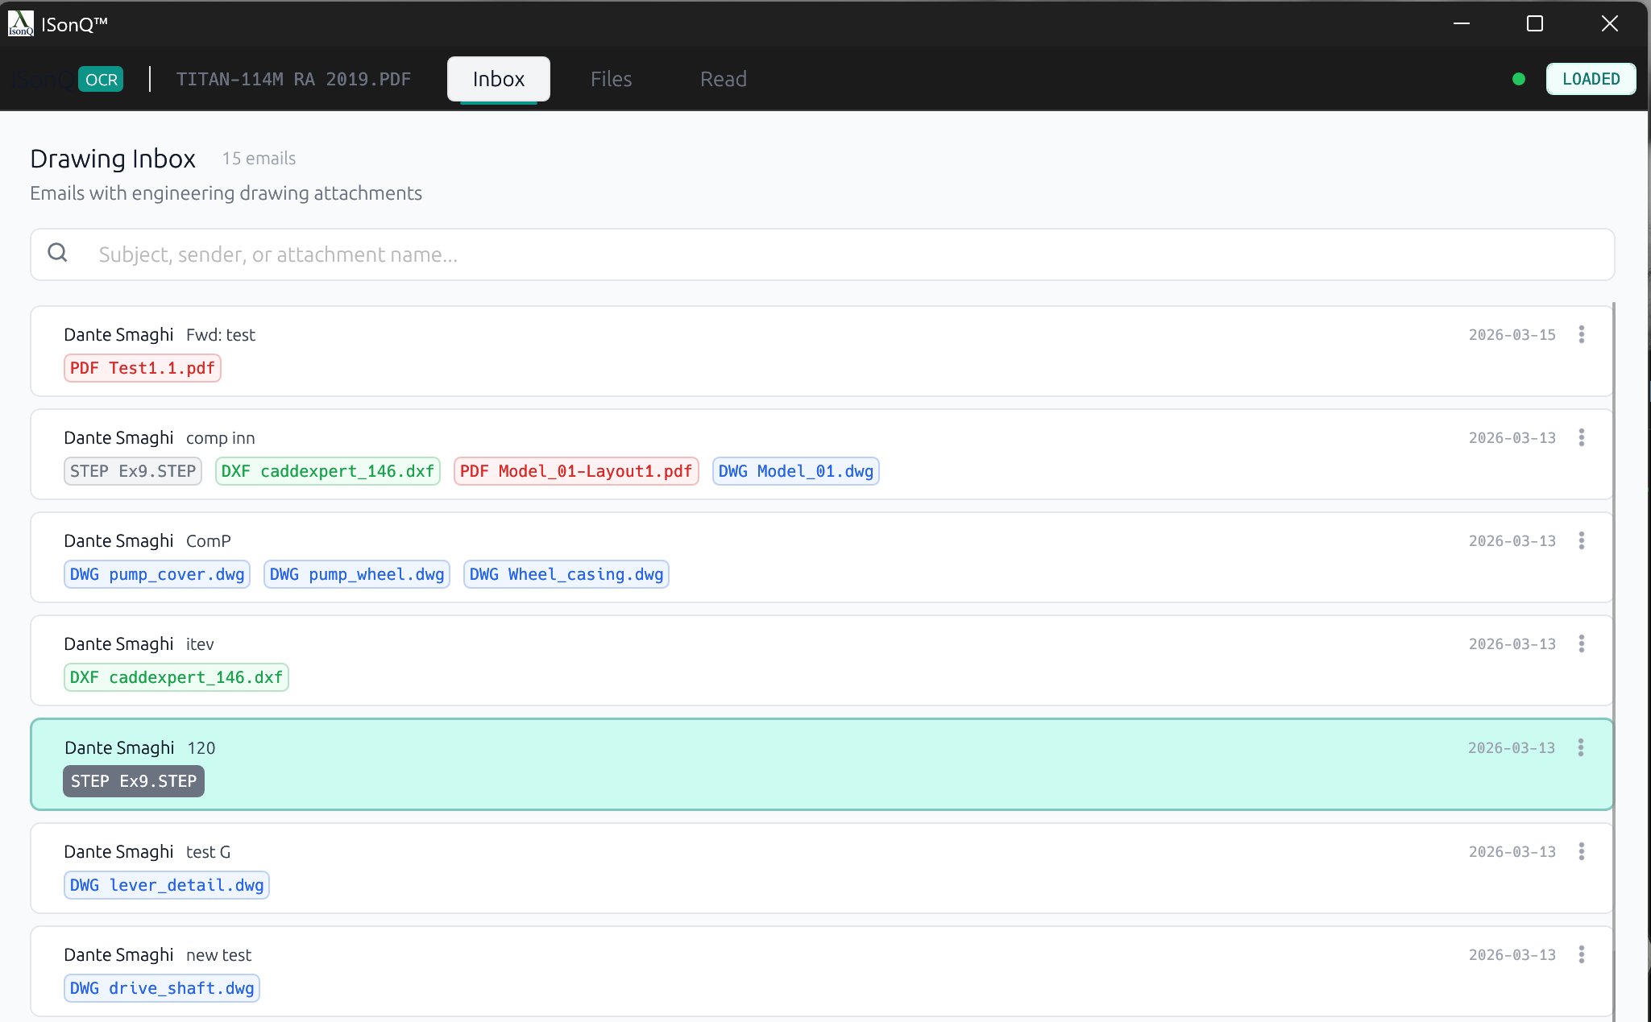Open the three-dot menu for the 'test G' email
This screenshot has width=1651, height=1022.
tap(1581, 851)
